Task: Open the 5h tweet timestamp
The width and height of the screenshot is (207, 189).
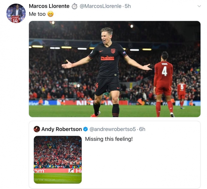Action: pyautogui.click(x=128, y=6)
